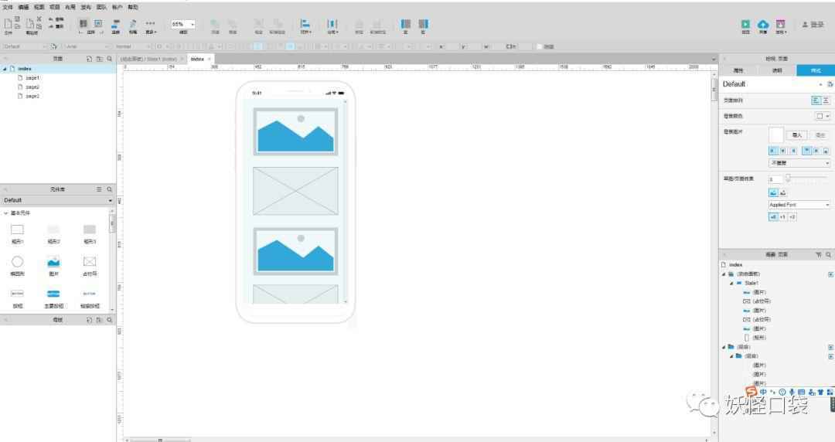Click the publish icon in top right

781,24
